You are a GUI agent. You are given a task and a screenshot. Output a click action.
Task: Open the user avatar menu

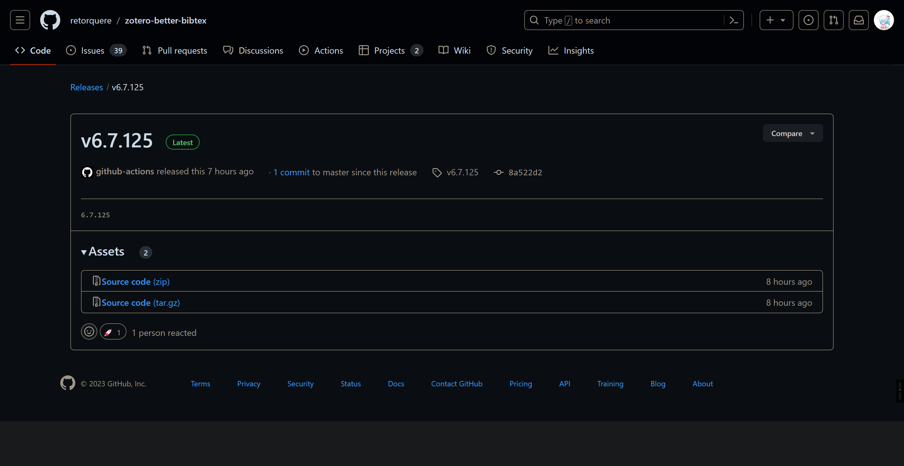pos(883,20)
